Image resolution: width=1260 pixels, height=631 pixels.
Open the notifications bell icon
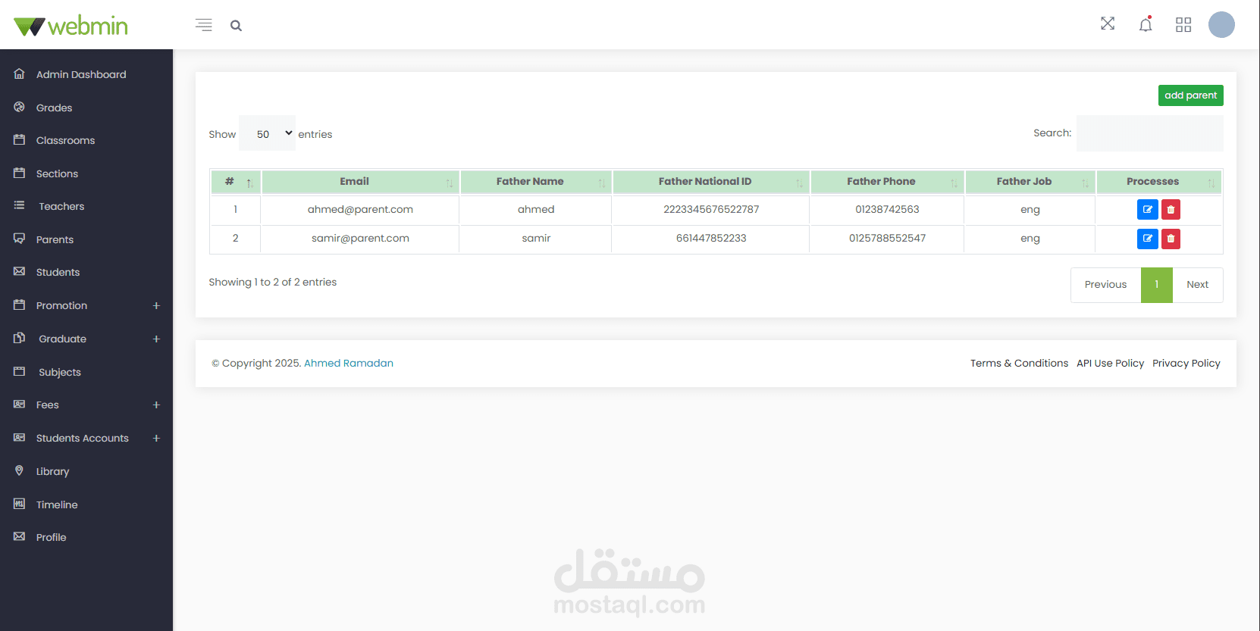click(x=1146, y=24)
